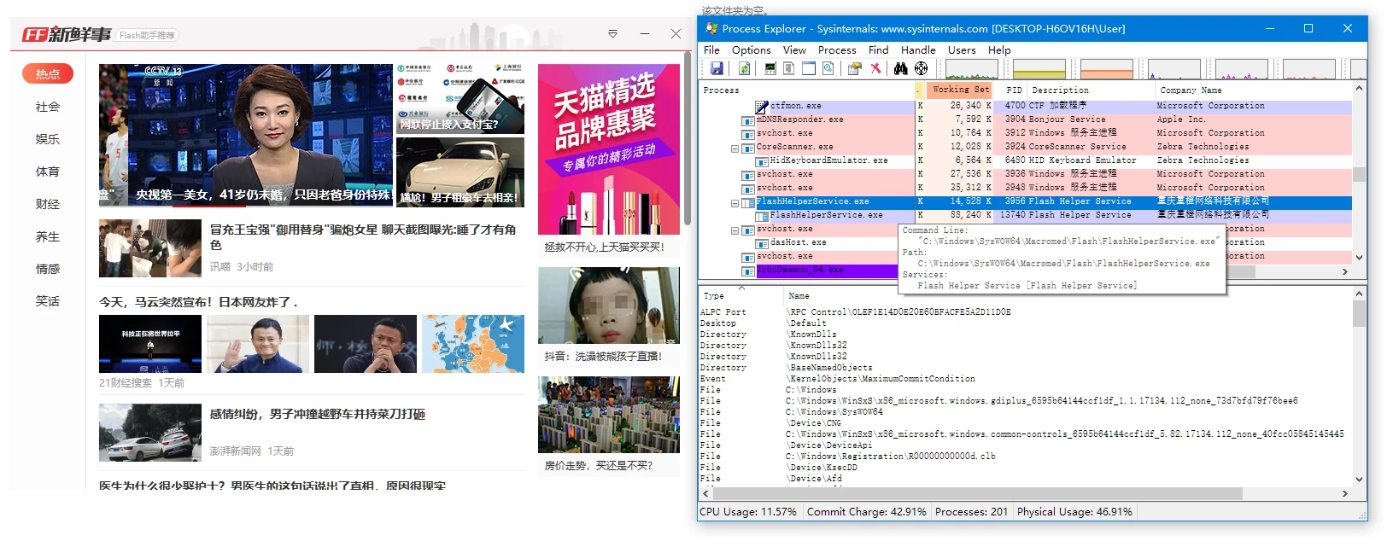Click the Save floppy disk toolbar icon
The width and height of the screenshot is (1393, 547).
click(717, 68)
